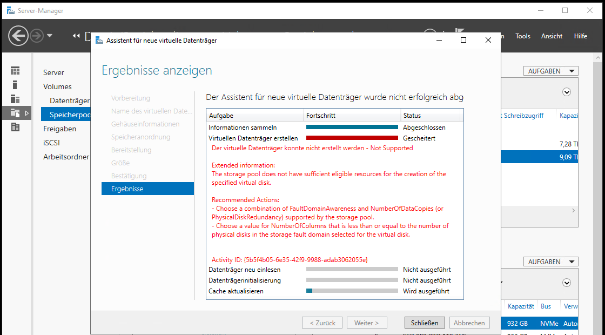Select Freigaben in the navigation pane

coord(59,129)
